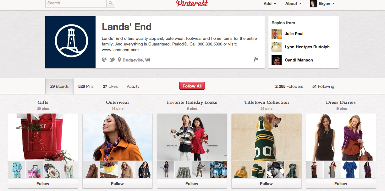View the 2,265 Followers list
385x191 pixels.
289,86
